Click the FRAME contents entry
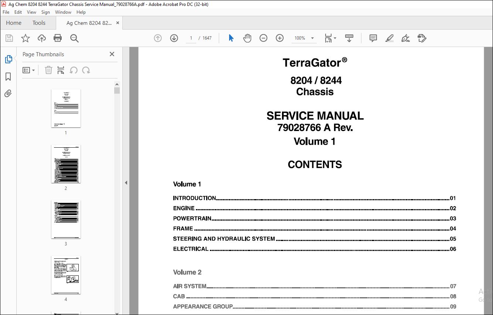493x315 pixels. pos(314,229)
